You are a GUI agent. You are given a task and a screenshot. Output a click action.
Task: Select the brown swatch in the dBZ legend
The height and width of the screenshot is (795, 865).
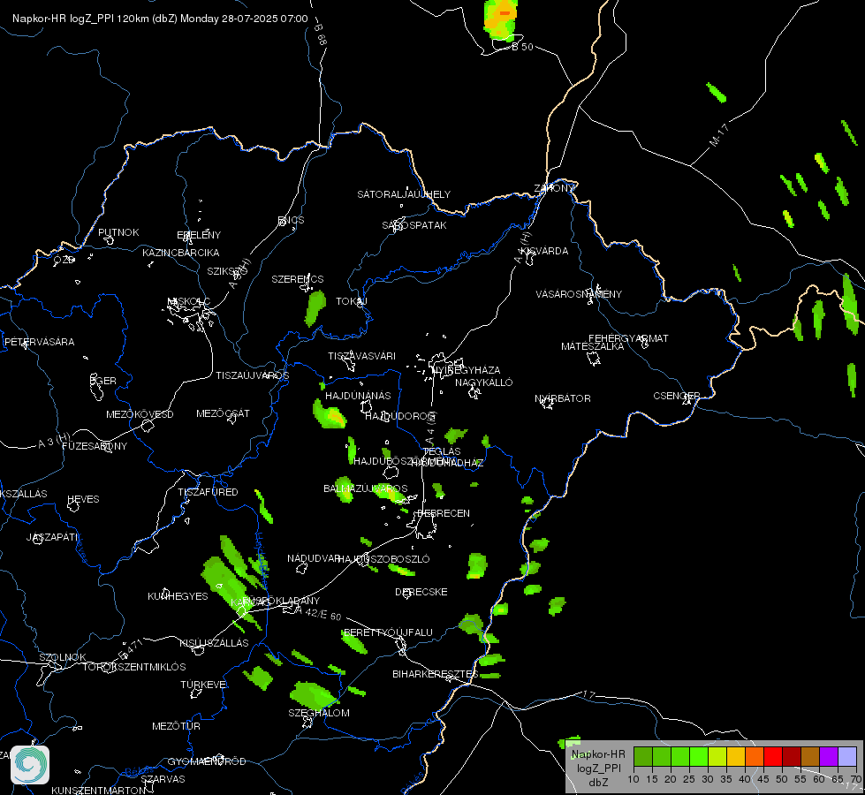pyautogui.click(x=810, y=756)
